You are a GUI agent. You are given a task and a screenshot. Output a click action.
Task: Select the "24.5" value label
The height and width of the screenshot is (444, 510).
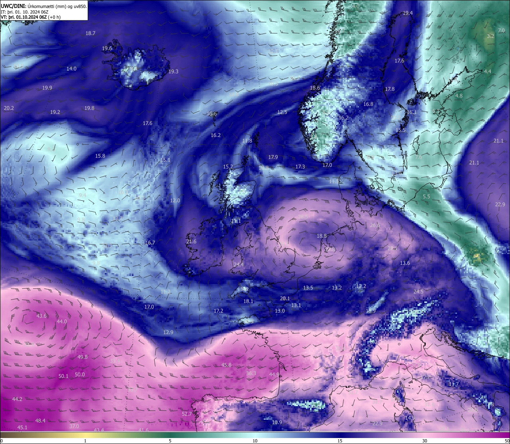[418, 292]
